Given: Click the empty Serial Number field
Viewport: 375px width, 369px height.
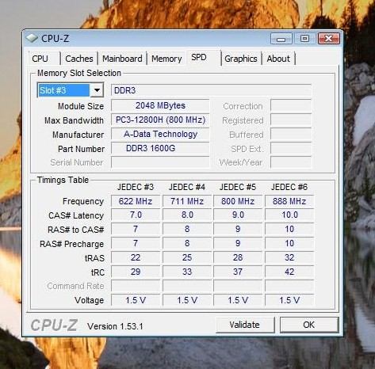Looking at the screenshot, I should click(x=160, y=162).
